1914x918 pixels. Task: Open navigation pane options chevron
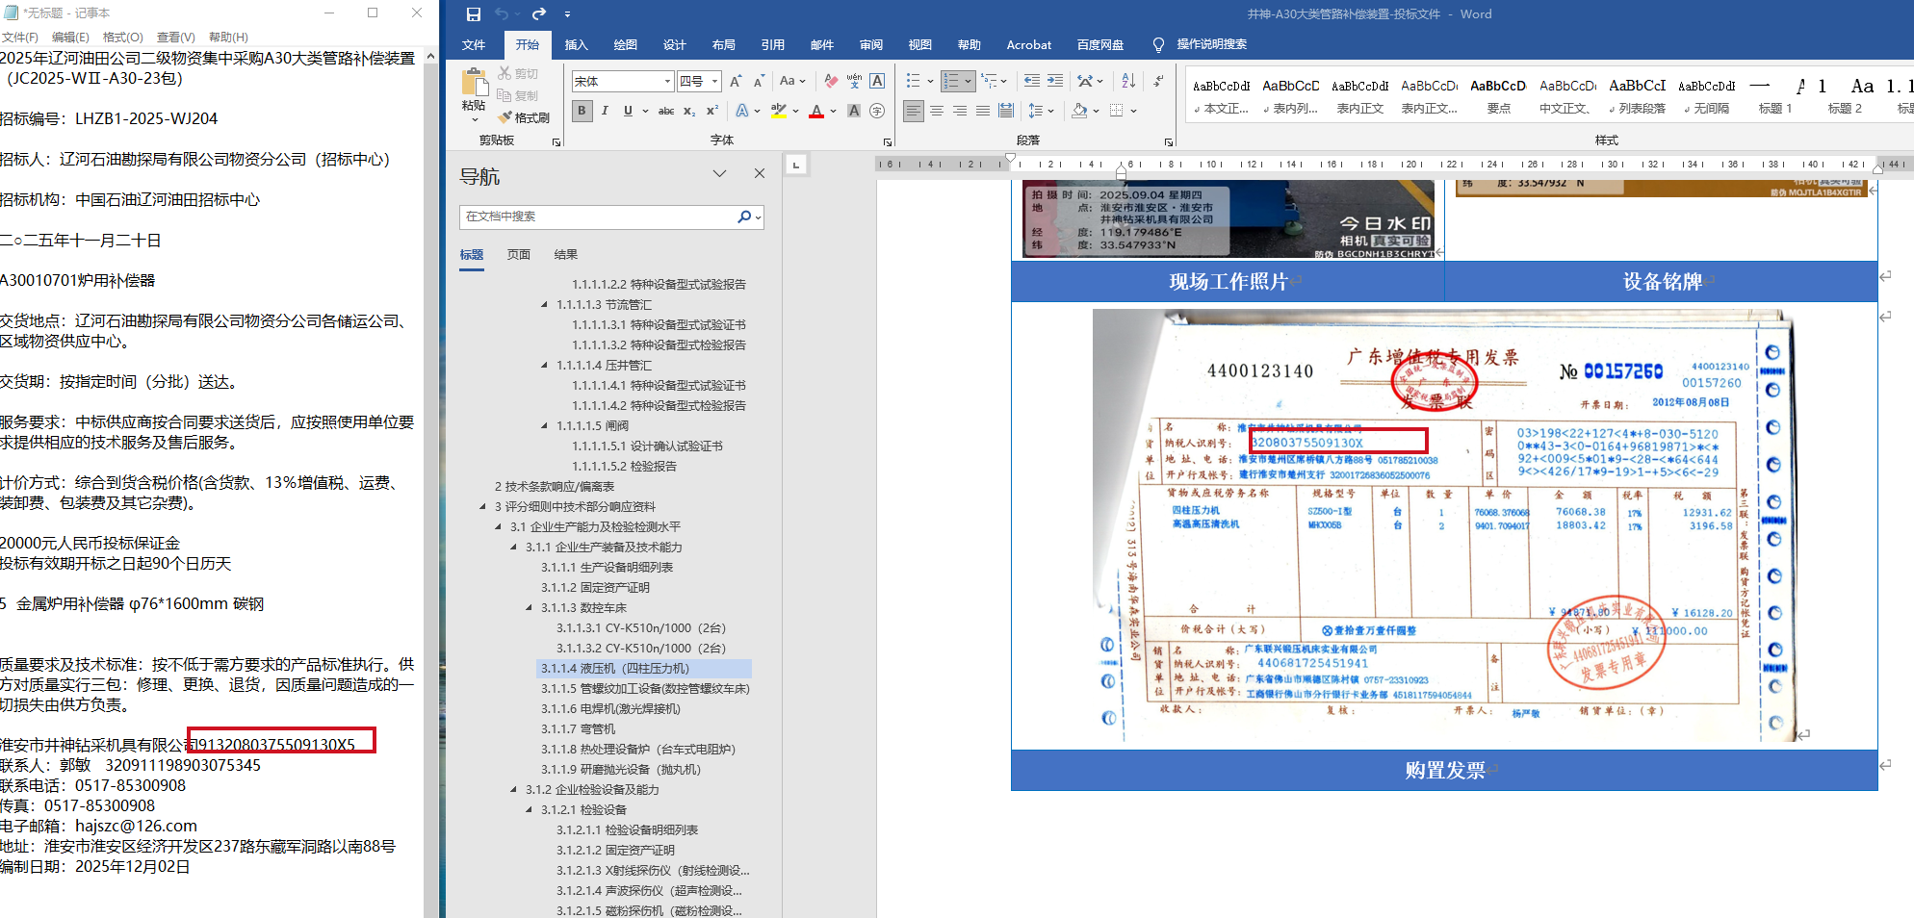point(719,173)
